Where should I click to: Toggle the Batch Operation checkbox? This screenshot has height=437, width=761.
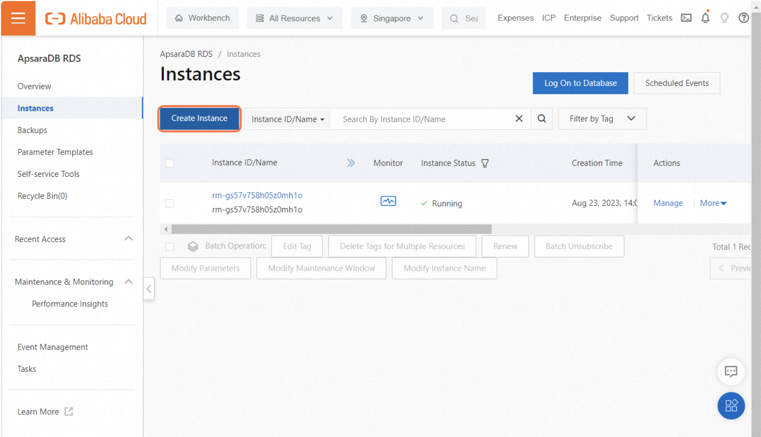[169, 246]
